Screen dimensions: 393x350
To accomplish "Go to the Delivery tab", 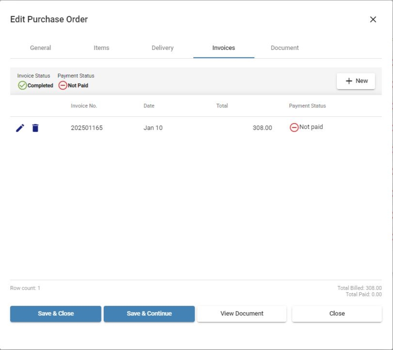I will 163,48.
